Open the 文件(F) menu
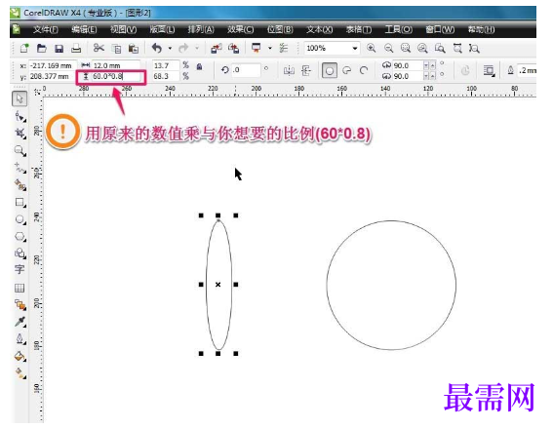 (x=46, y=29)
